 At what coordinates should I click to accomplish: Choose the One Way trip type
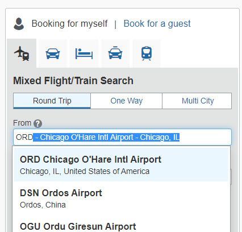coord(126,101)
